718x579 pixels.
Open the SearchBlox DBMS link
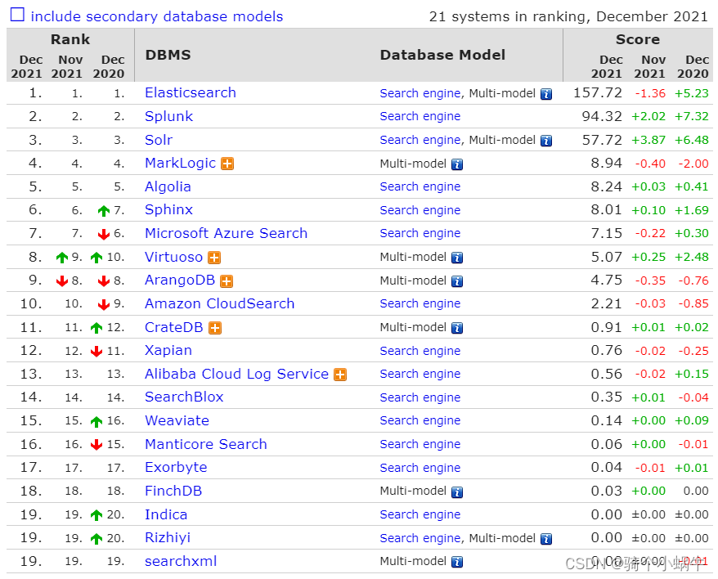[184, 397]
